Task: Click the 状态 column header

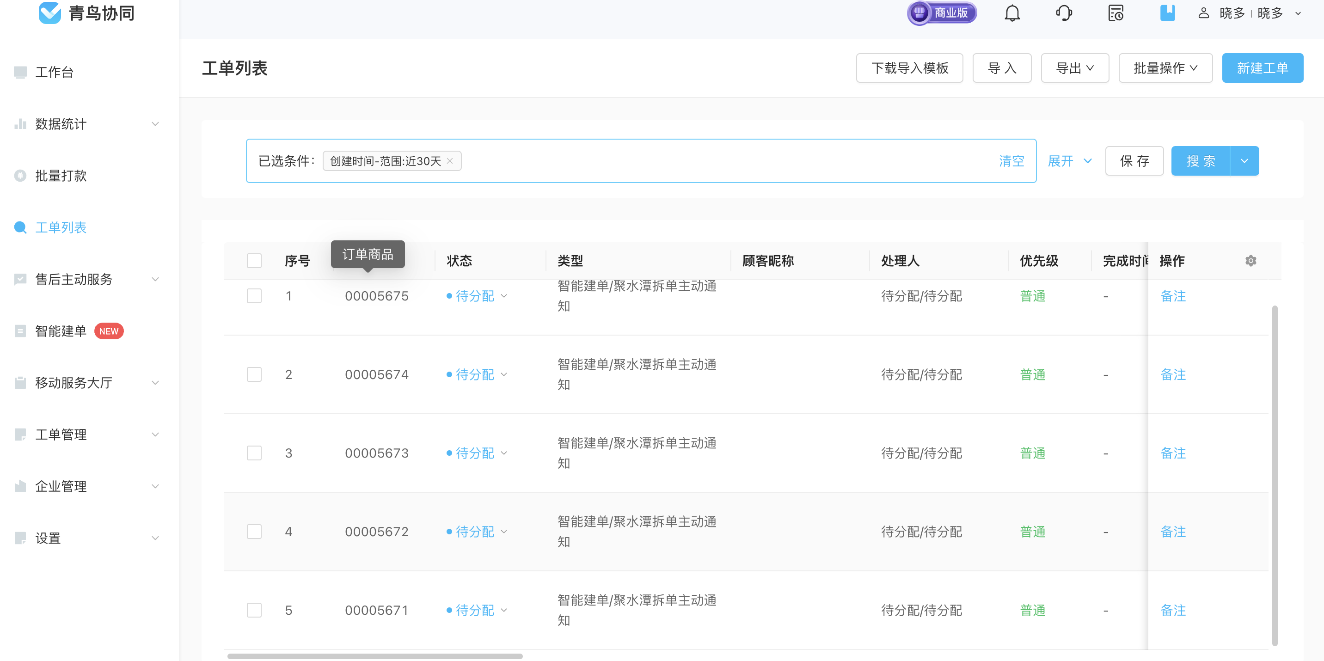Action: click(459, 261)
